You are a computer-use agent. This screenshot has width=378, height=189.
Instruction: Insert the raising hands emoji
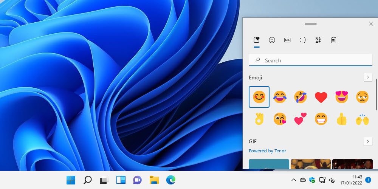(x=363, y=119)
